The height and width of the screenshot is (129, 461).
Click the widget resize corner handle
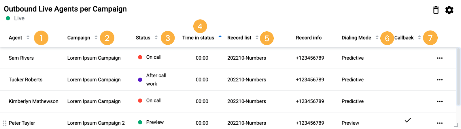pos(456,125)
